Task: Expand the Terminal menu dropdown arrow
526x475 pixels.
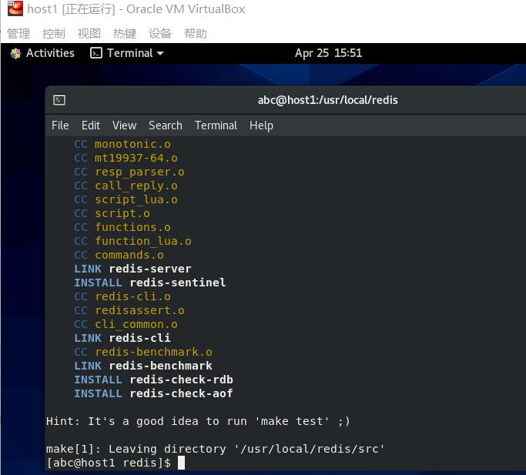Action: tap(160, 53)
